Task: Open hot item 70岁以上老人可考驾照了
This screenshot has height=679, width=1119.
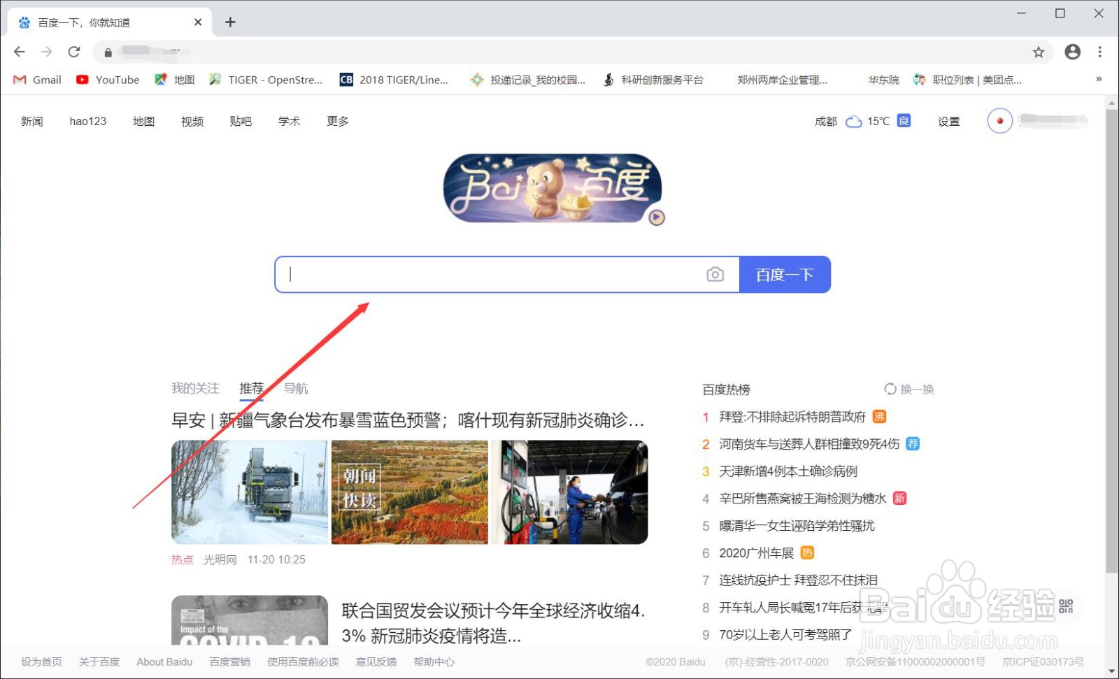Action: click(x=785, y=635)
